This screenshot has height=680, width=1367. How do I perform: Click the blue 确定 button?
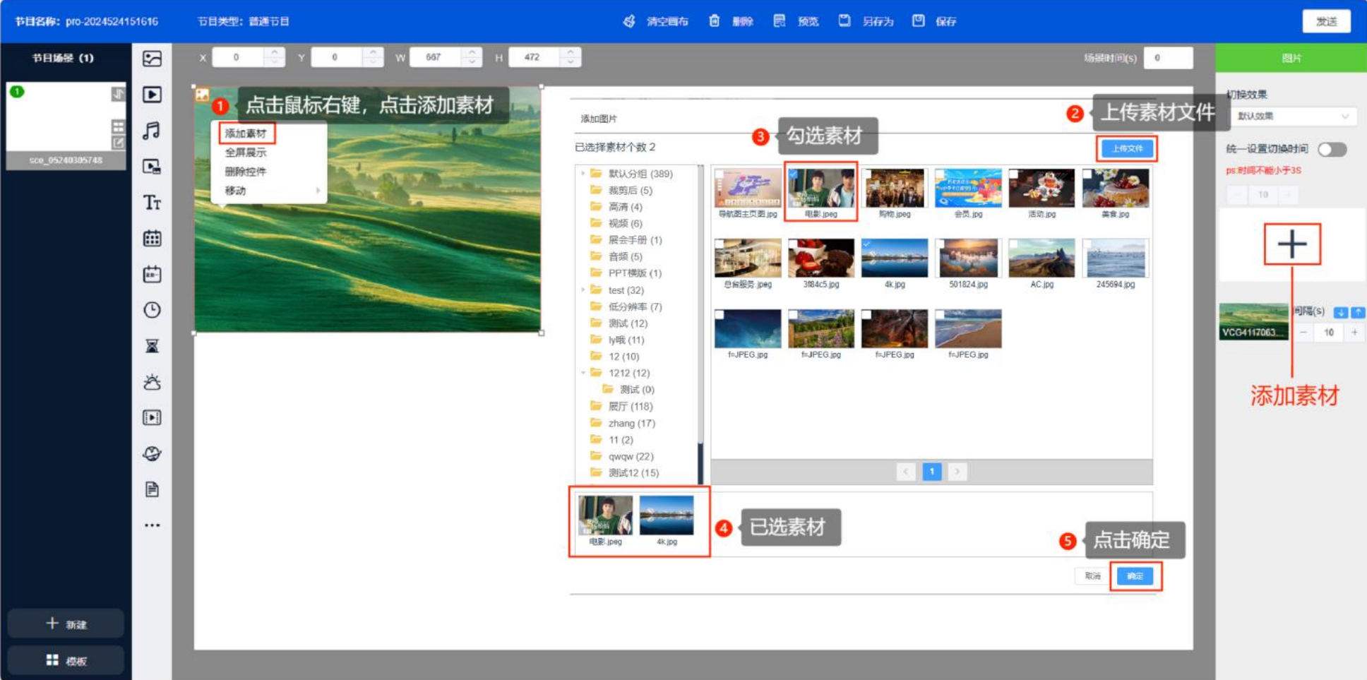pos(1135,576)
